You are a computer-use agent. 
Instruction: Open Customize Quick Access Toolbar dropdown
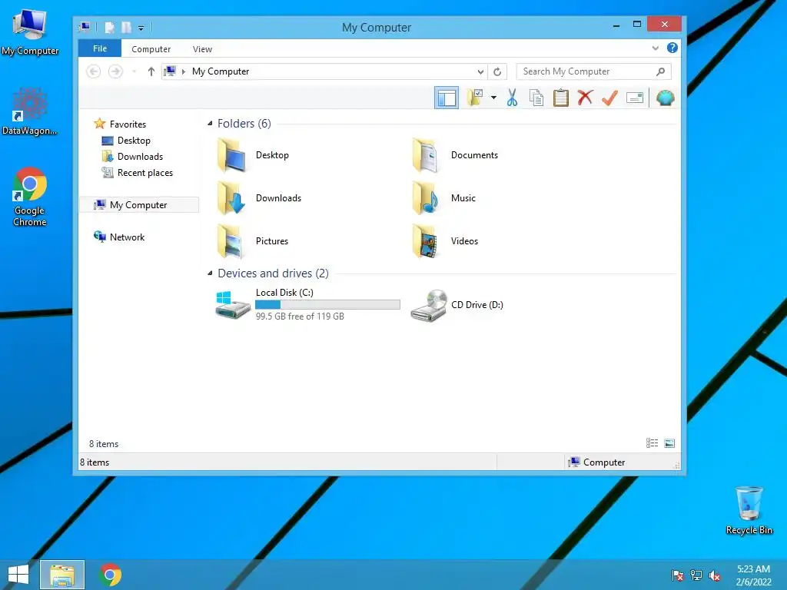point(141,28)
